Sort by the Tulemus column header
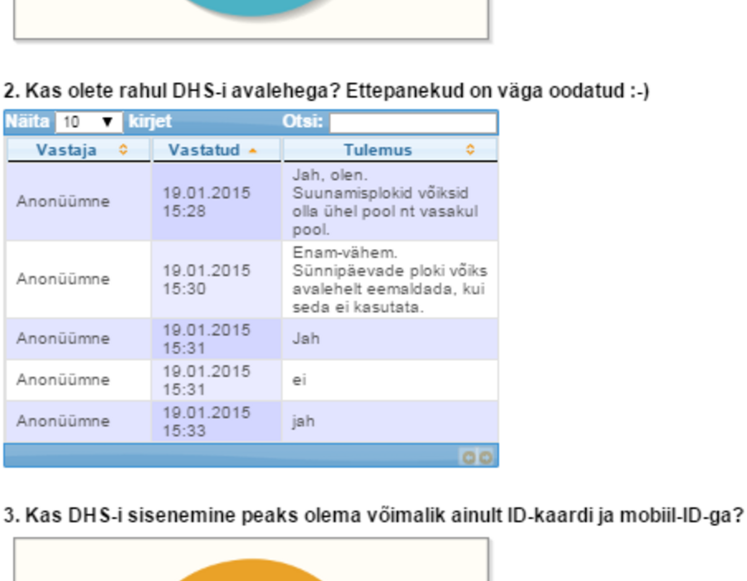 pyautogui.click(x=391, y=150)
